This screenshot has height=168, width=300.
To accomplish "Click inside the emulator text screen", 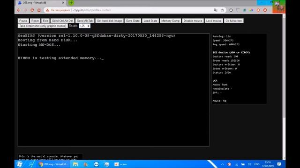I will (113, 90).
